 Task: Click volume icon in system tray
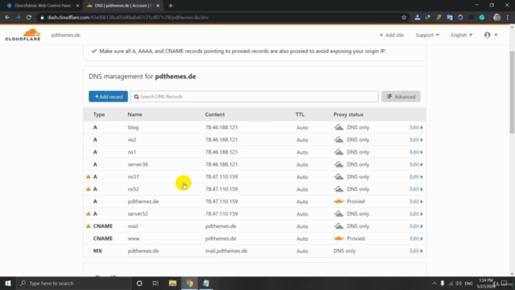pos(459,284)
